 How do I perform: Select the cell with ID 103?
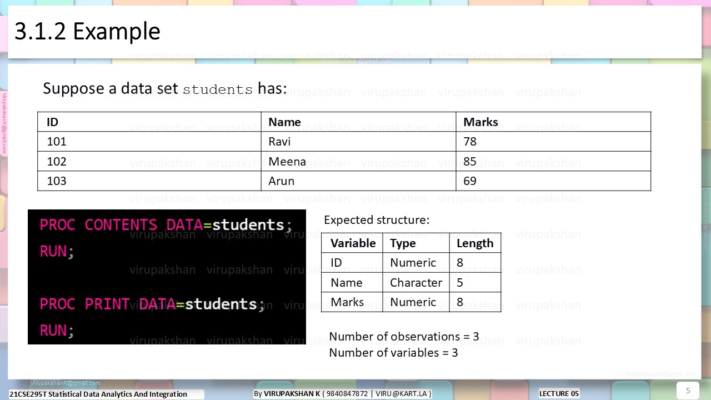tap(149, 181)
